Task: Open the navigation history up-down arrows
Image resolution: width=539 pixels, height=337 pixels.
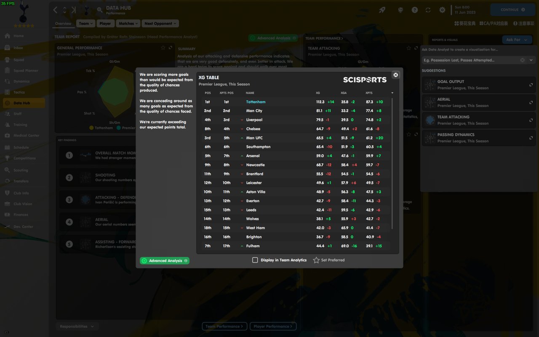Action: (x=65, y=10)
